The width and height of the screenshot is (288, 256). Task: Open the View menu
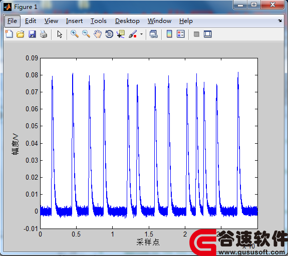tap(51, 21)
